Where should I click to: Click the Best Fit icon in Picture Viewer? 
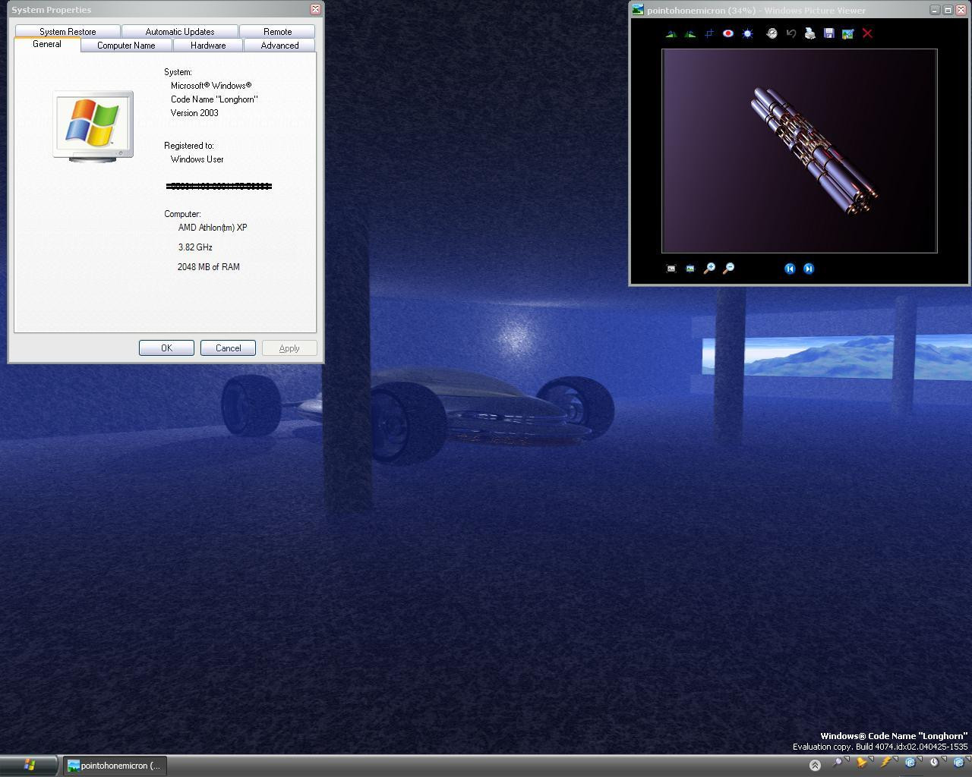[x=671, y=268]
